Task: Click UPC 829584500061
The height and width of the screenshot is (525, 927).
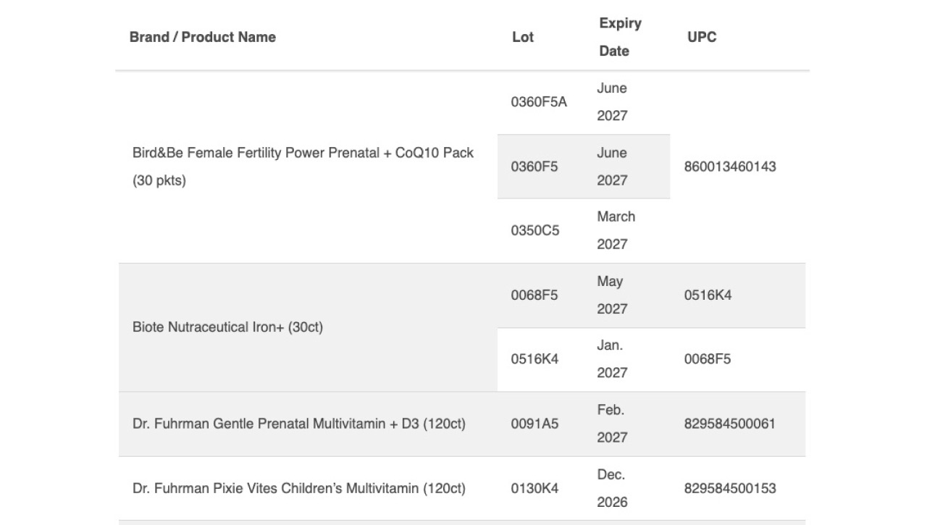Action: [x=730, y=424]
